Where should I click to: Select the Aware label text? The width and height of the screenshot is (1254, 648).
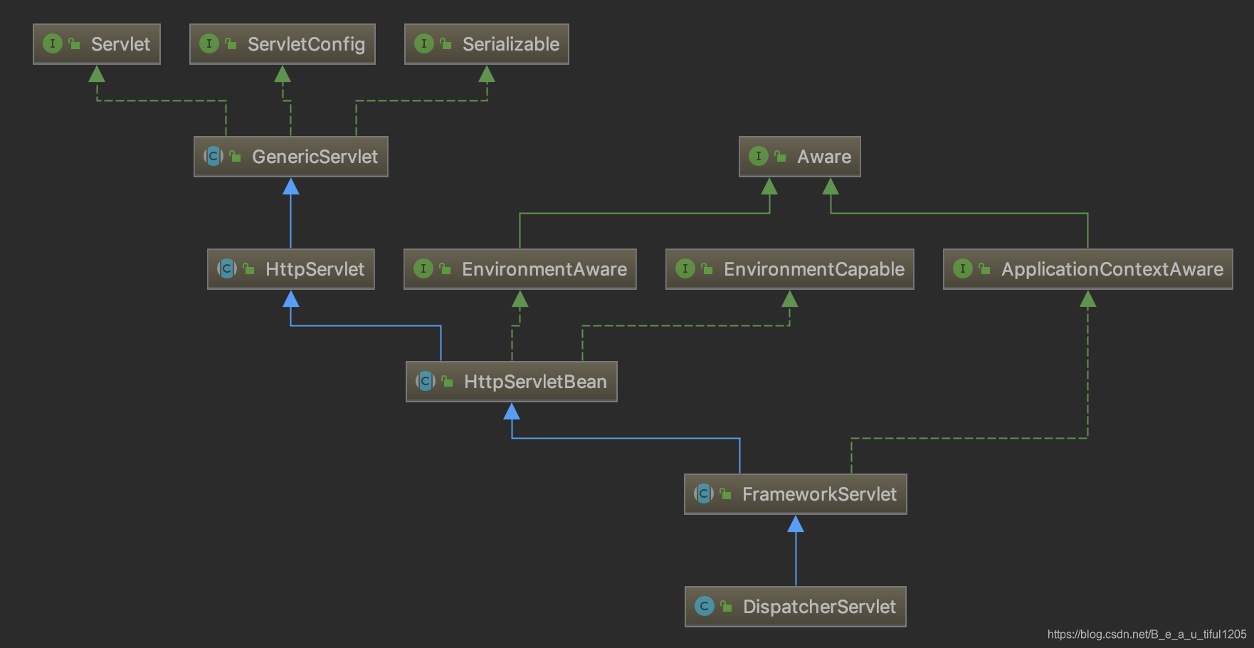point(824,157)
